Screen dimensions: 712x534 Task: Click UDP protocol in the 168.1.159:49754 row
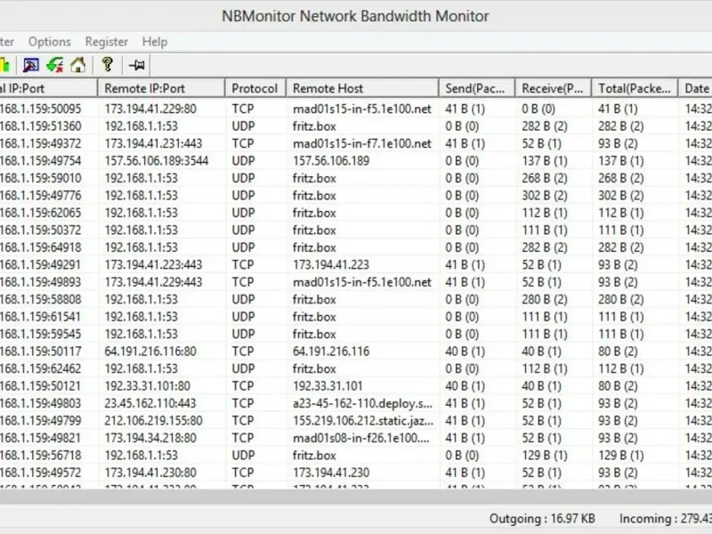click(243, 161)
